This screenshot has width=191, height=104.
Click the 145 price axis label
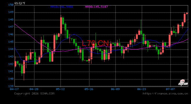point(11,42)
